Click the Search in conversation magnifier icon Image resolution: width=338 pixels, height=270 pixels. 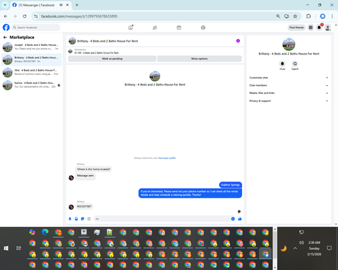(x=295, y=63)
